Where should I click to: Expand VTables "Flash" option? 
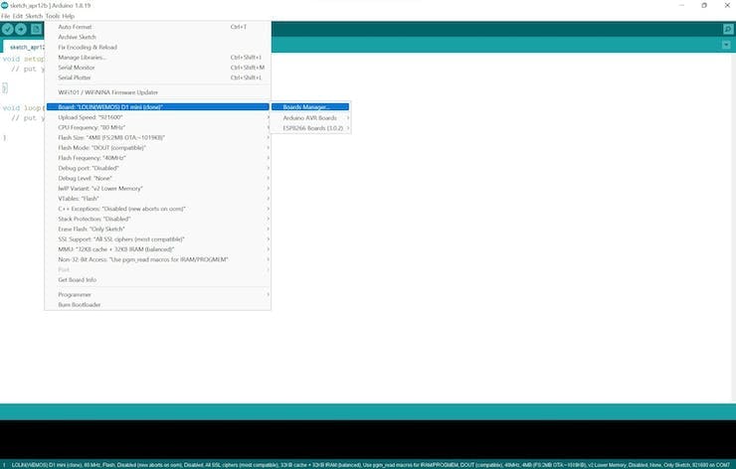(x=158, y=199)
